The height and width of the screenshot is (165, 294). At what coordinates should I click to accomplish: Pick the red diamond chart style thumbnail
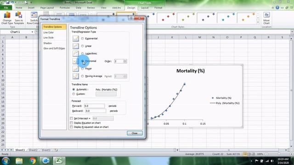coord(166,17)
